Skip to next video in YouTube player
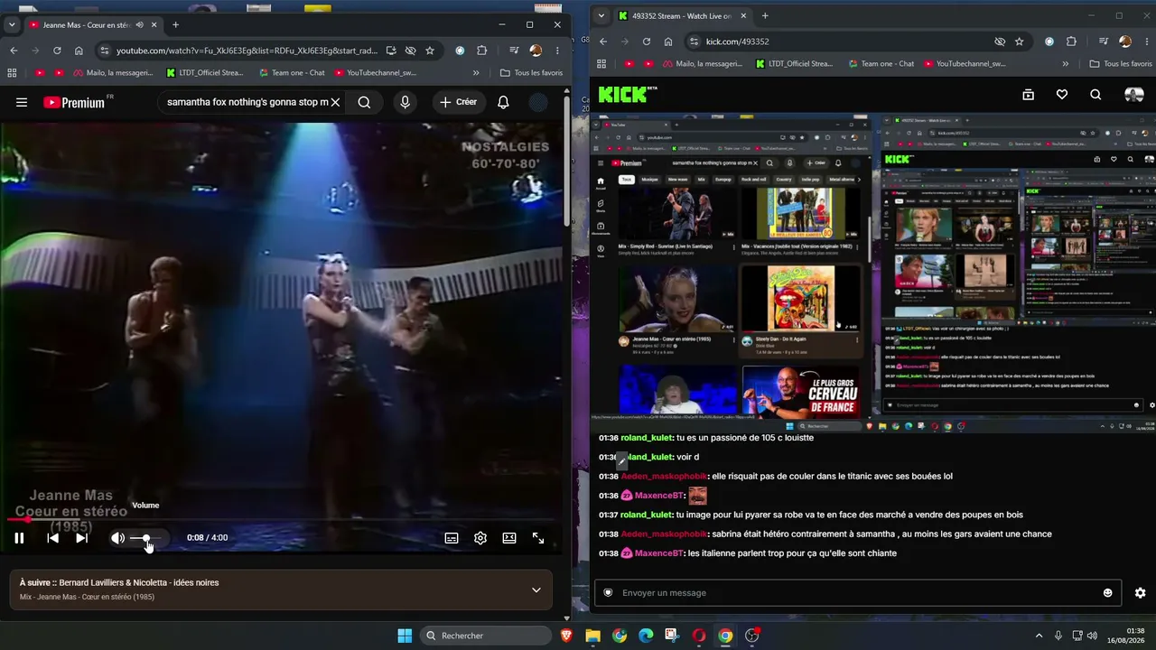Viewport: 1156px width, 650px height. (x=81, y=538)
